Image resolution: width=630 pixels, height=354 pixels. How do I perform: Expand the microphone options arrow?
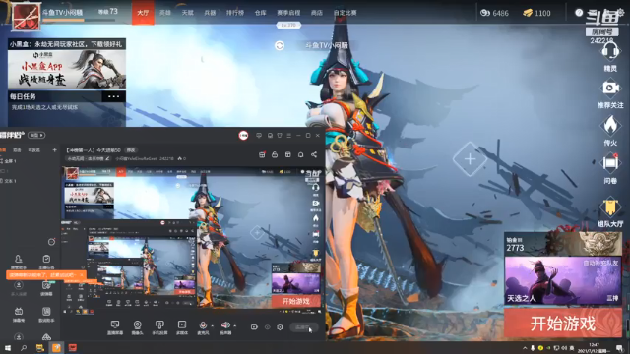click(x=213, y=325)
